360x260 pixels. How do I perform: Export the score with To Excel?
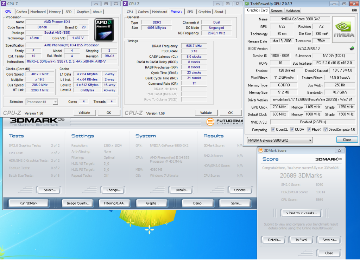(x=301, y=240)
